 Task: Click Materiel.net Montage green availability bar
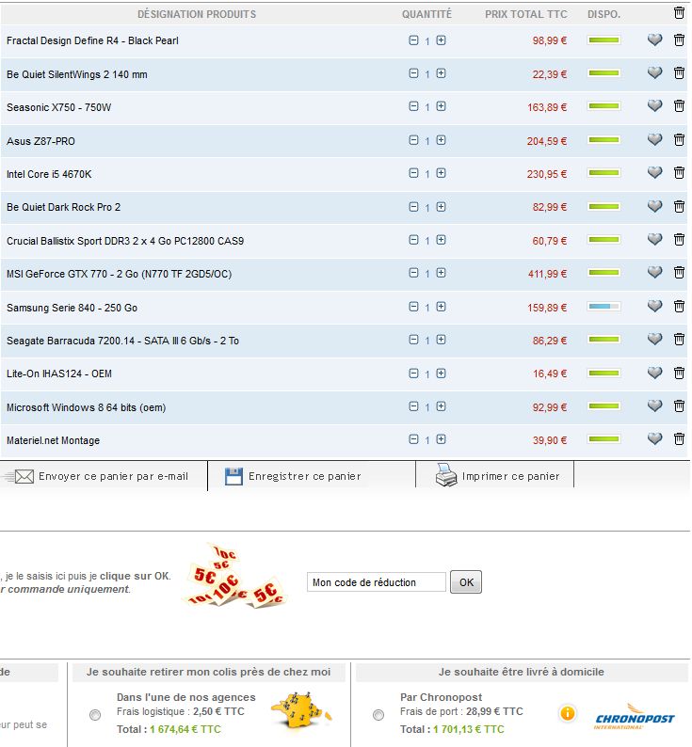click(x=603, y=438)
